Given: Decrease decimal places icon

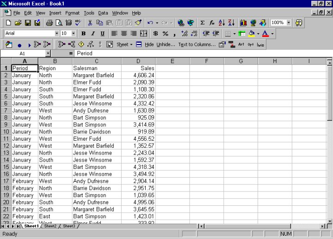Looking at the screenshot, I should (194, 34).
